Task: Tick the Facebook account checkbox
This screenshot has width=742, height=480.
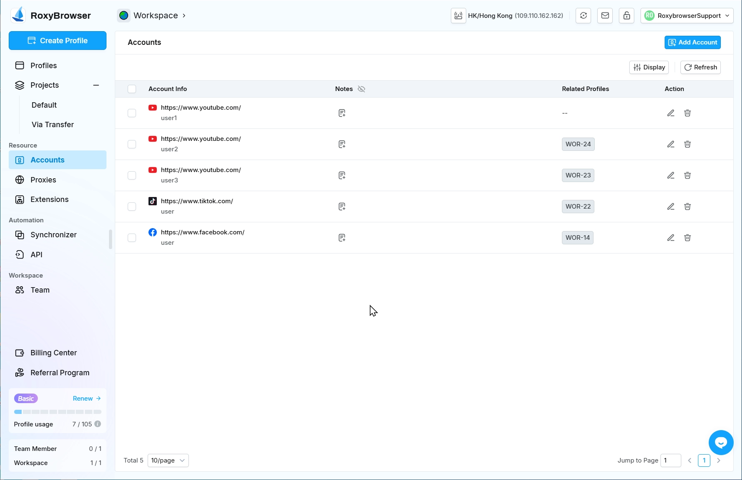Action: (x=132, y=238)
